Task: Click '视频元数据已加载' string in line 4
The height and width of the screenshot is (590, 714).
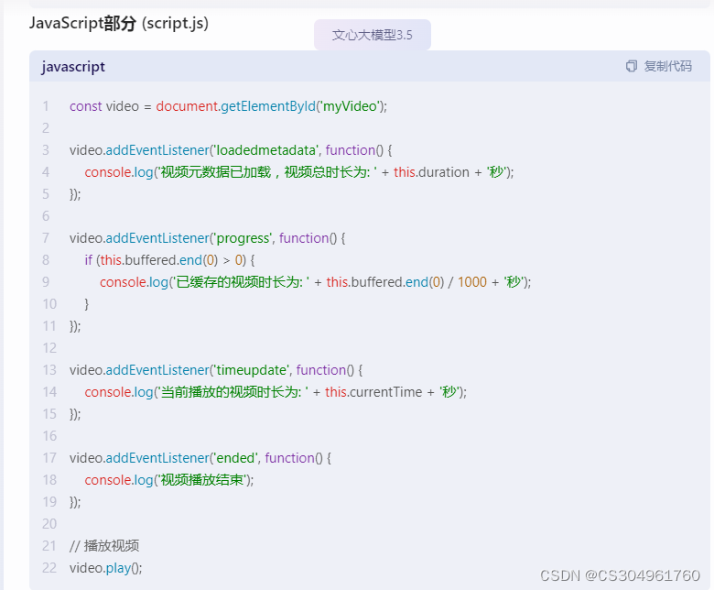Action: pyautogui.click(x=216, y=172)
